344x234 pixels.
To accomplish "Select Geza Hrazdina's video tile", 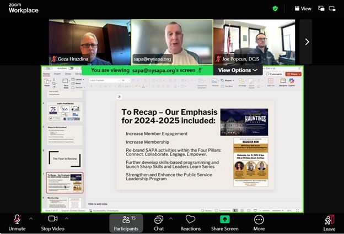I will (x=89, y=42).
